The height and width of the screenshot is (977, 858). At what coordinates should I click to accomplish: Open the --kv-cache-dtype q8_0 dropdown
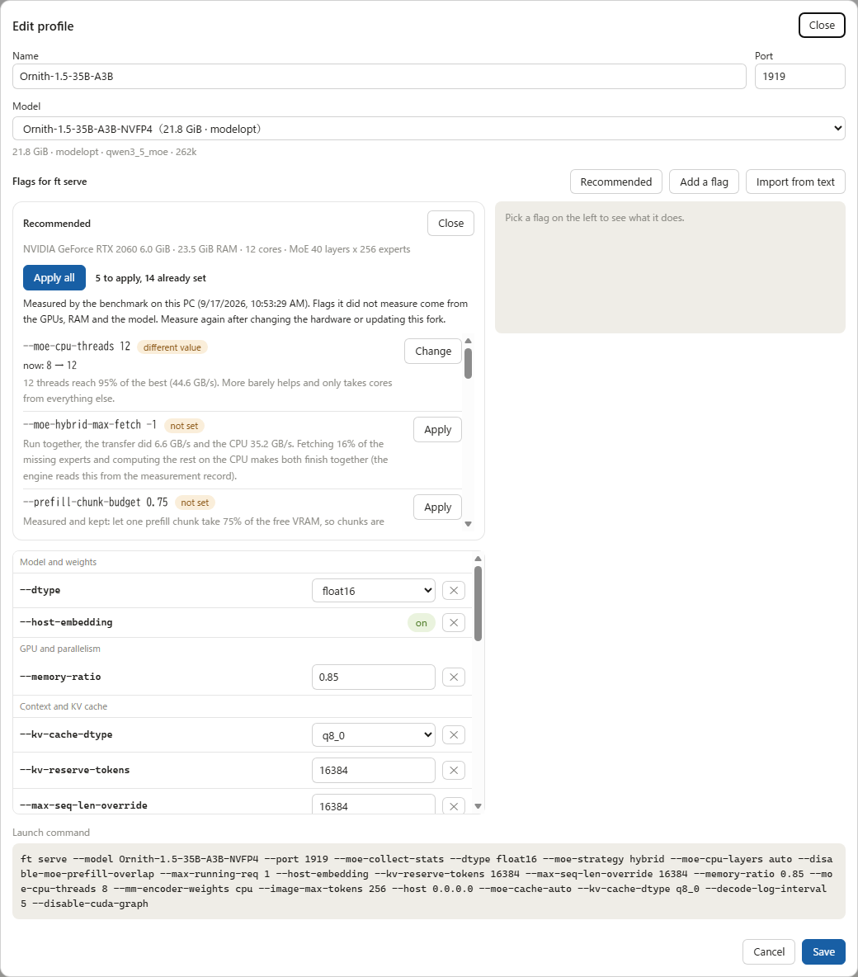point(373,734)
